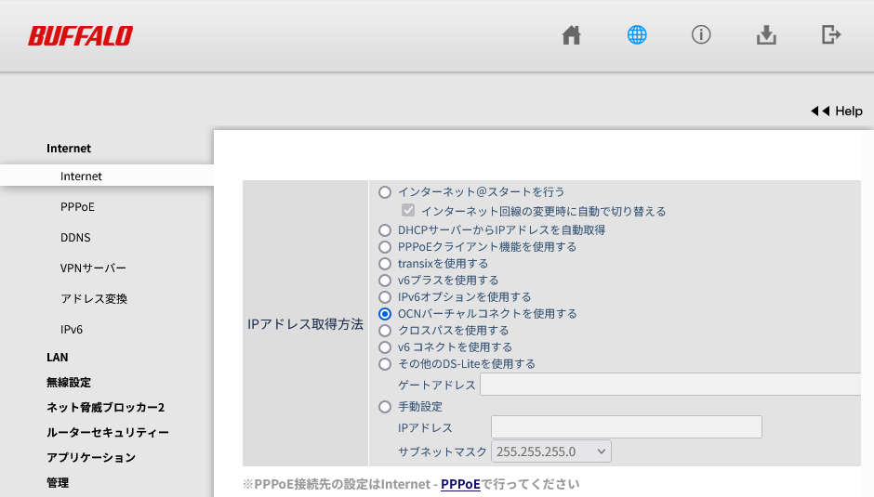Open VPNサーバー in the sidebar
Screen dimensions: 874x497
pyautogui.click(x=93, y=268)
